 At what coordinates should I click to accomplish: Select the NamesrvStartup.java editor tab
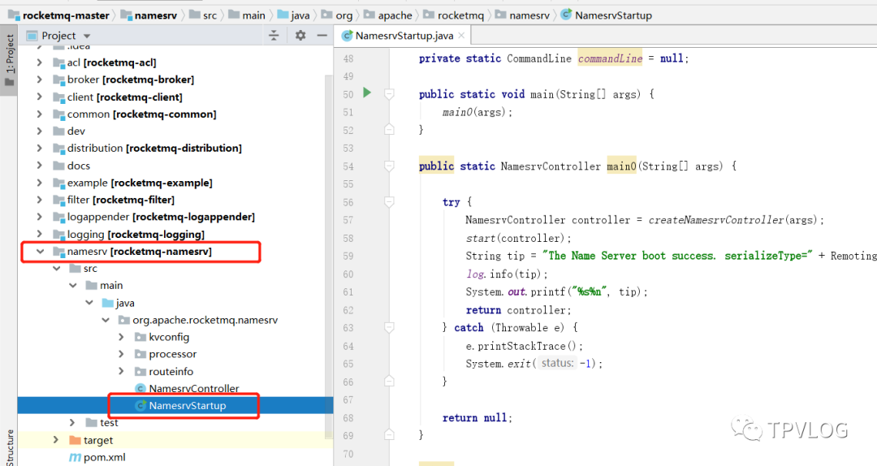pyautogui.click(x=404, y=35)
